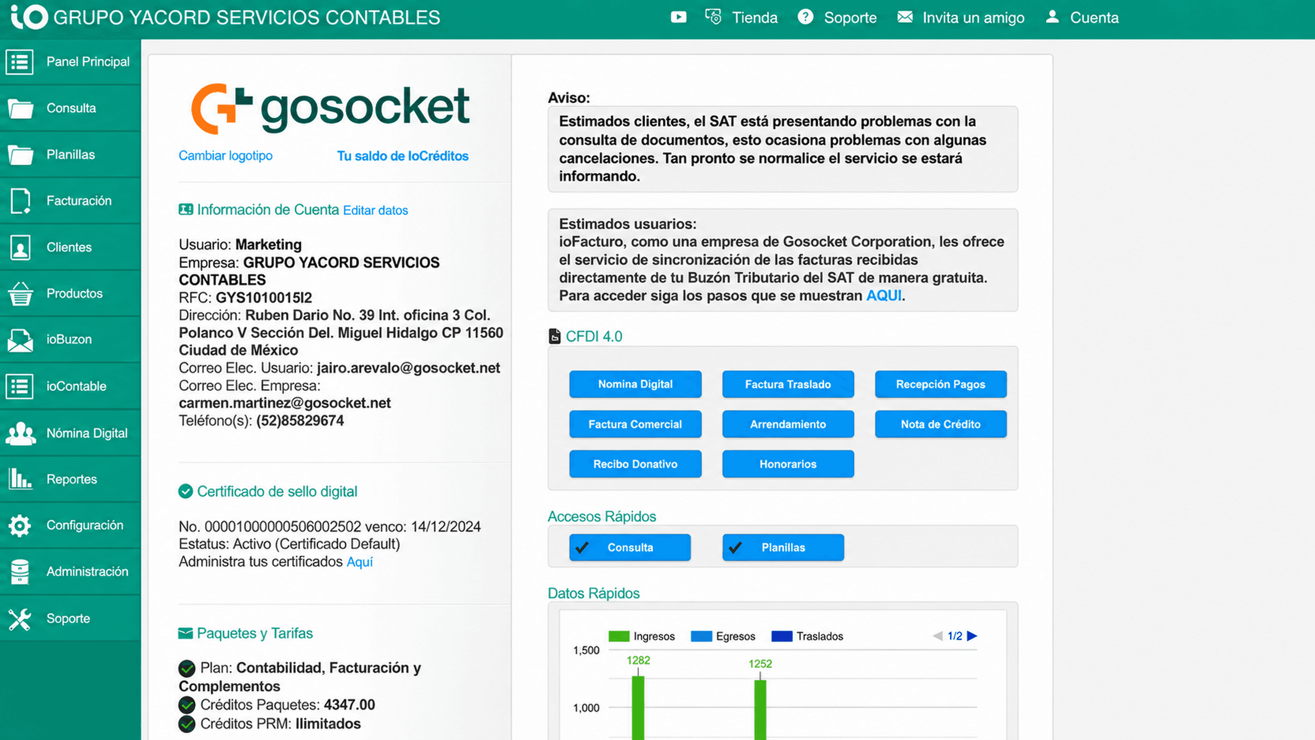This screenshot has height=740, width=1315.
Task: Click the Planillas folder icon
Action: (21, 155)
